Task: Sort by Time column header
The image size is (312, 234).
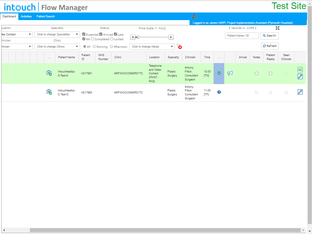Action: coord(207,57)
